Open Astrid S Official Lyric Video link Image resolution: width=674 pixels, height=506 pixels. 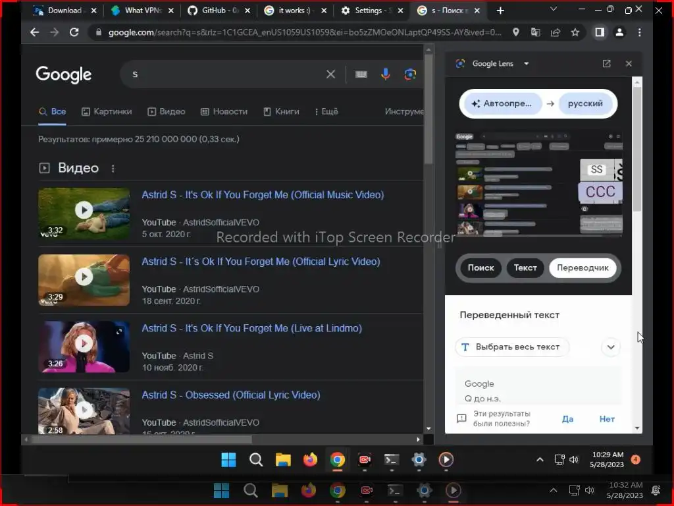[261, 262]
